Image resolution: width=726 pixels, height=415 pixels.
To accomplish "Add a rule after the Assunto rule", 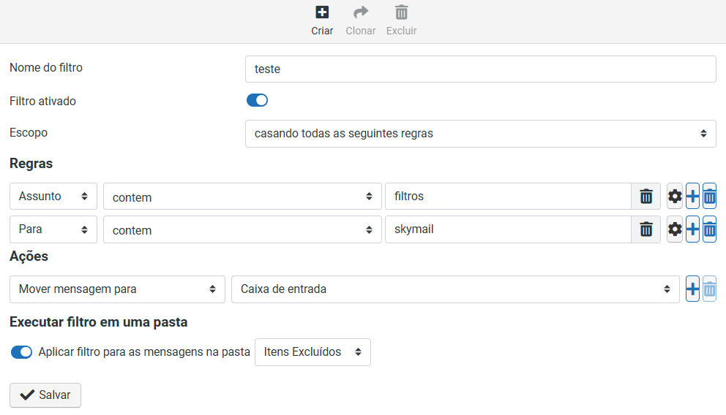I will [692, 197].
